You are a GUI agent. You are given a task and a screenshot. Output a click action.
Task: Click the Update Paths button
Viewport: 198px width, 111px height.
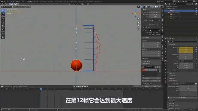(x=182, y=98)
